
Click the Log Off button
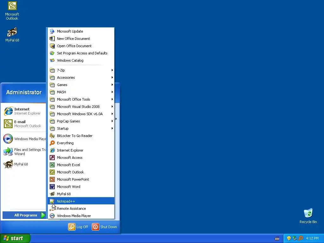coord(78,227)
